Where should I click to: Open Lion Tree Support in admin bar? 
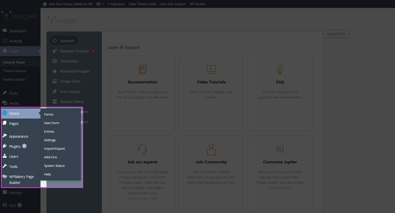point(173,4)
